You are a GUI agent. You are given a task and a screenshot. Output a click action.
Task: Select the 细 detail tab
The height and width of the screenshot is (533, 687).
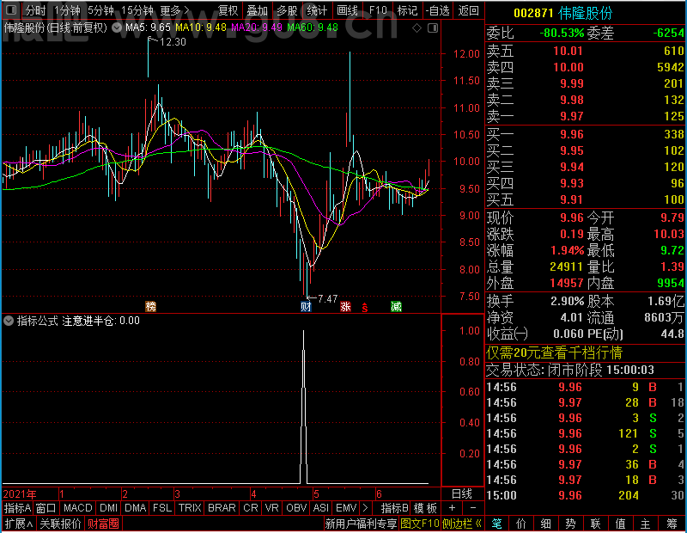point(545,524)
